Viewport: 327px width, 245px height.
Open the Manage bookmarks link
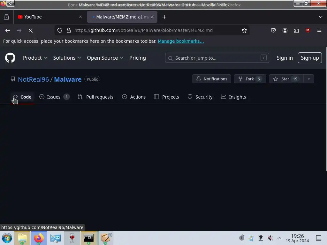181,41
